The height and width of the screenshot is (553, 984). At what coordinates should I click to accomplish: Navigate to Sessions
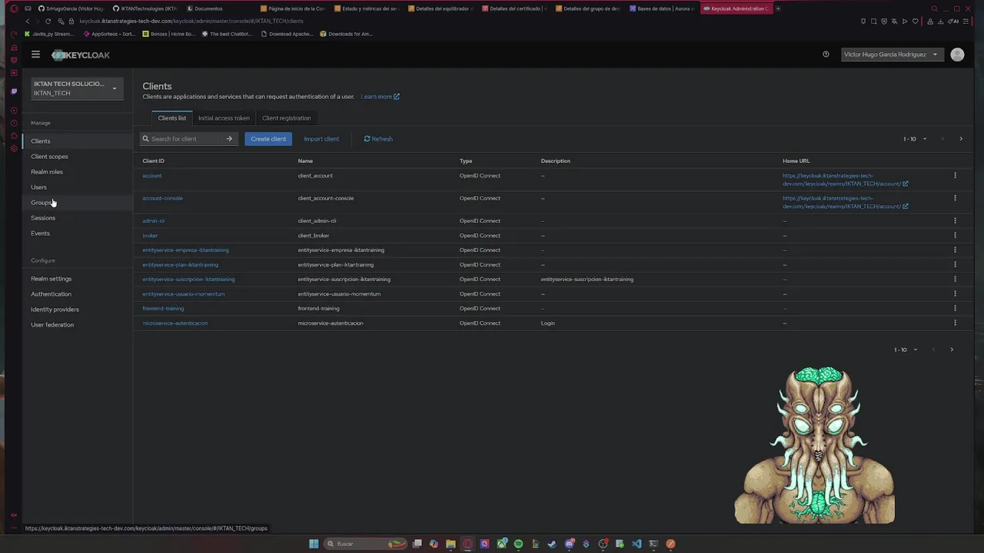(x=43, y=218)
